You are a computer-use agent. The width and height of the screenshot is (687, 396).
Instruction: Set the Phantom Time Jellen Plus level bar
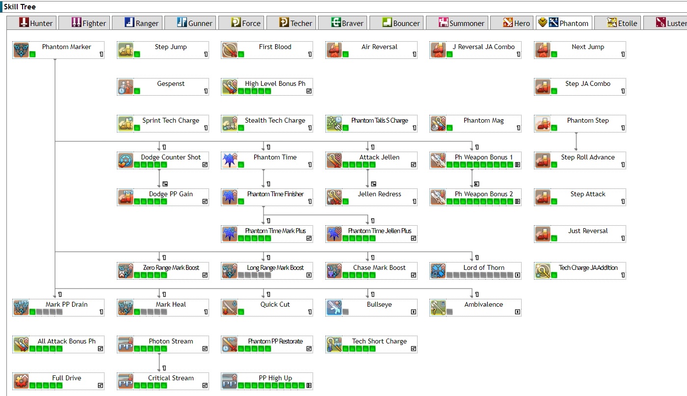coord(359,238)
